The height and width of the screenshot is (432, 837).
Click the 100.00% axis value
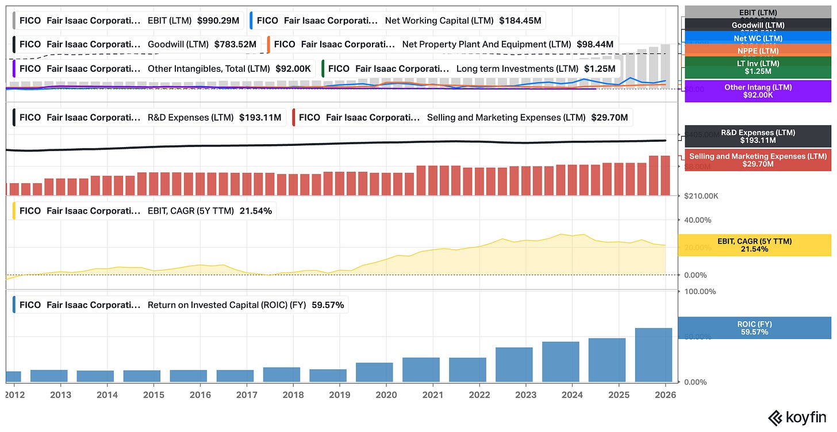pos(700,291)
